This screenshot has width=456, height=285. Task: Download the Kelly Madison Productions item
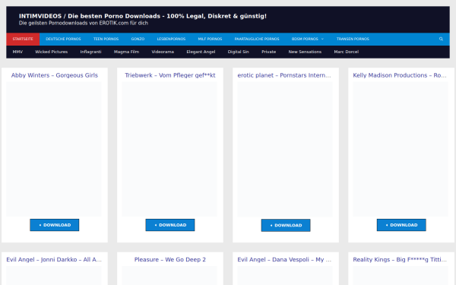(401, 225)
